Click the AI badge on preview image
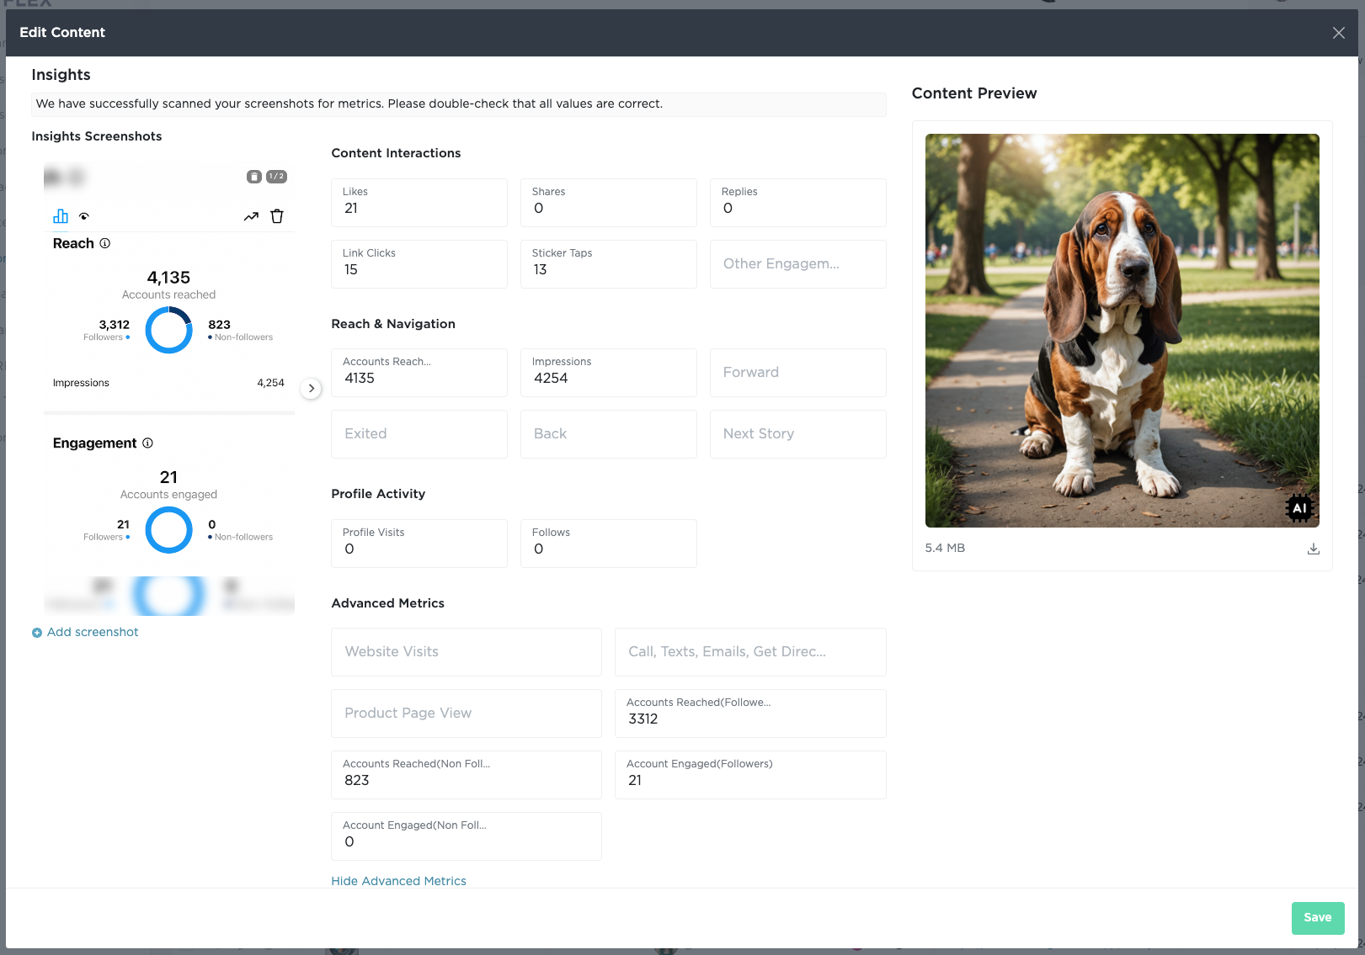The width and height of the screenshot is (1365, 955). (1299, 507)
